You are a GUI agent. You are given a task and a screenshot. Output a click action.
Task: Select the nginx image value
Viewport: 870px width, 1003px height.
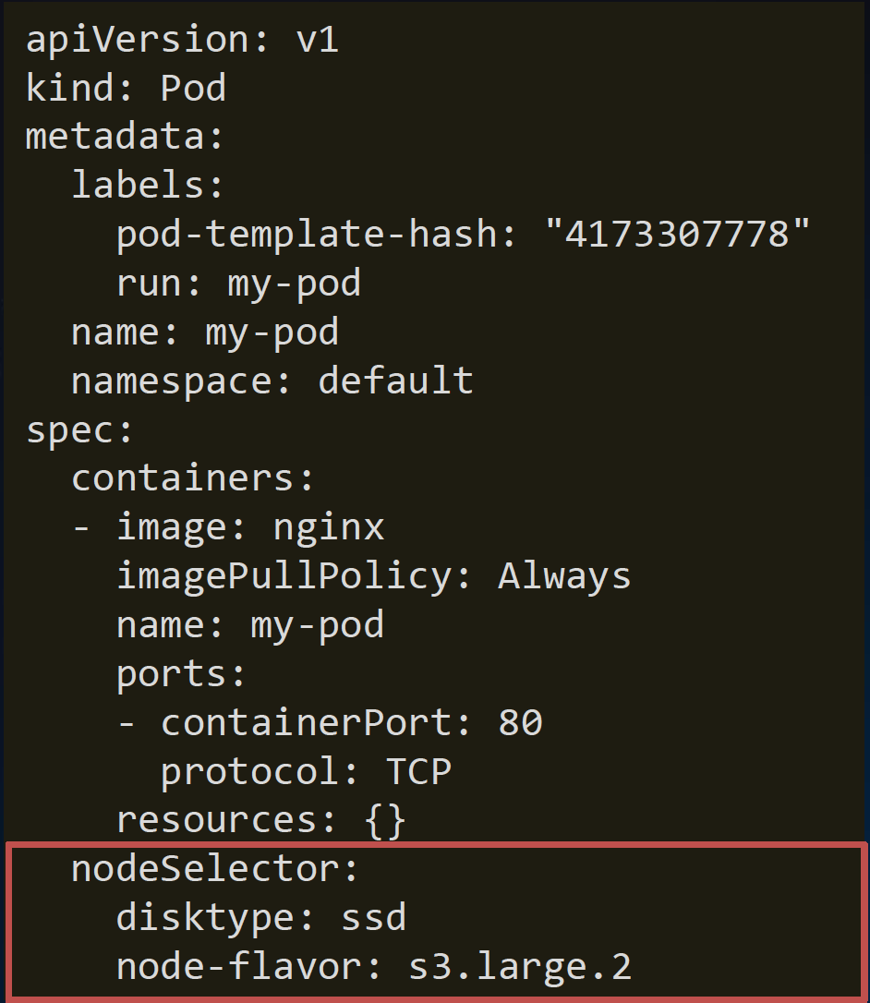[329, 527]
